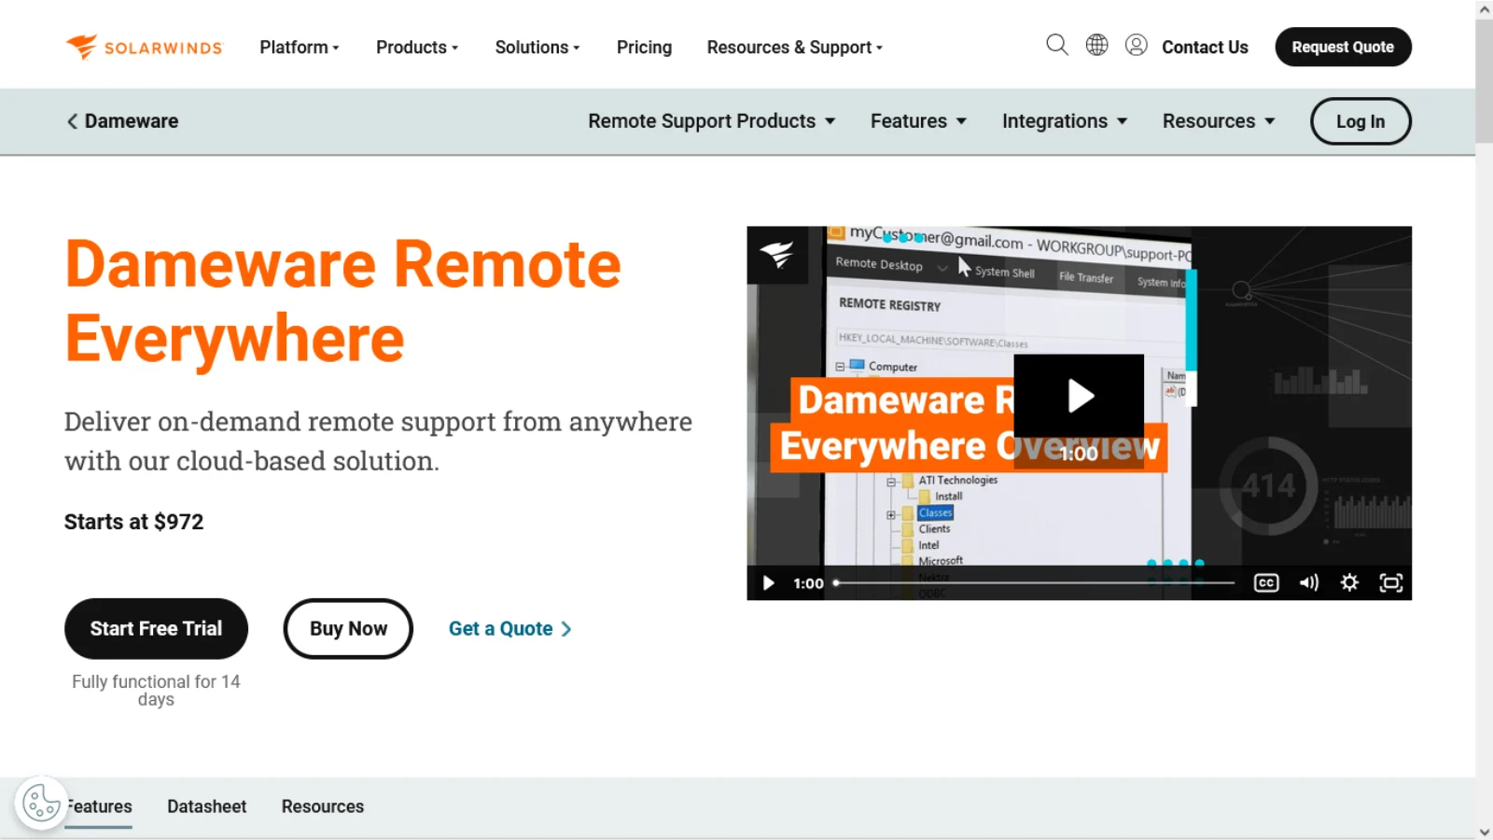The width and height of the screenshot is (1493, 840).
Task: Open cookie preferences icon
Action: (x=41, y=803)
